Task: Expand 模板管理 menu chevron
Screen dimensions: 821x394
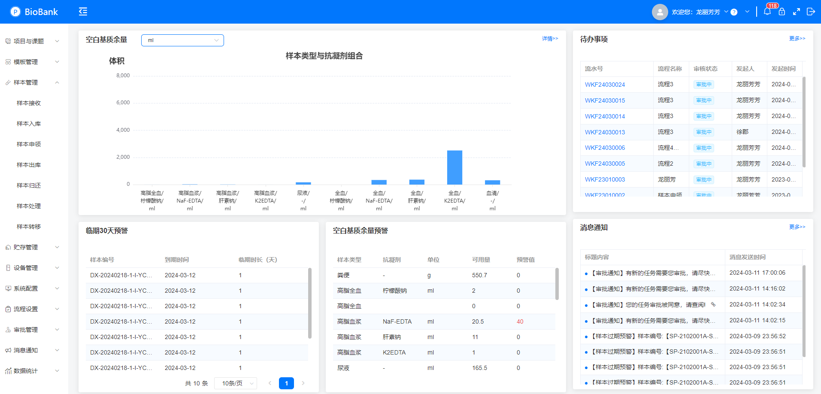Action: coord(57,62)
